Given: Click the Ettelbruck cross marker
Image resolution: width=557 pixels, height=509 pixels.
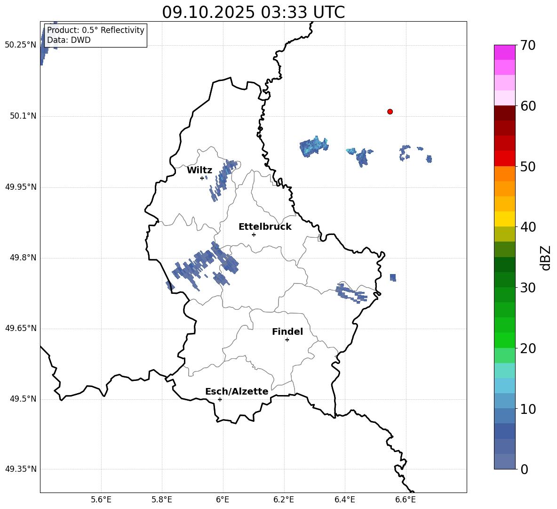Looking at the screenshot, I should point(254,234).
